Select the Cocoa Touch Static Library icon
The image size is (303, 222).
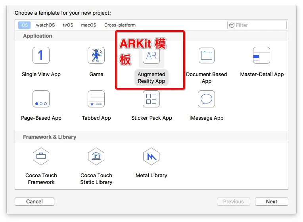pos(96,157)
